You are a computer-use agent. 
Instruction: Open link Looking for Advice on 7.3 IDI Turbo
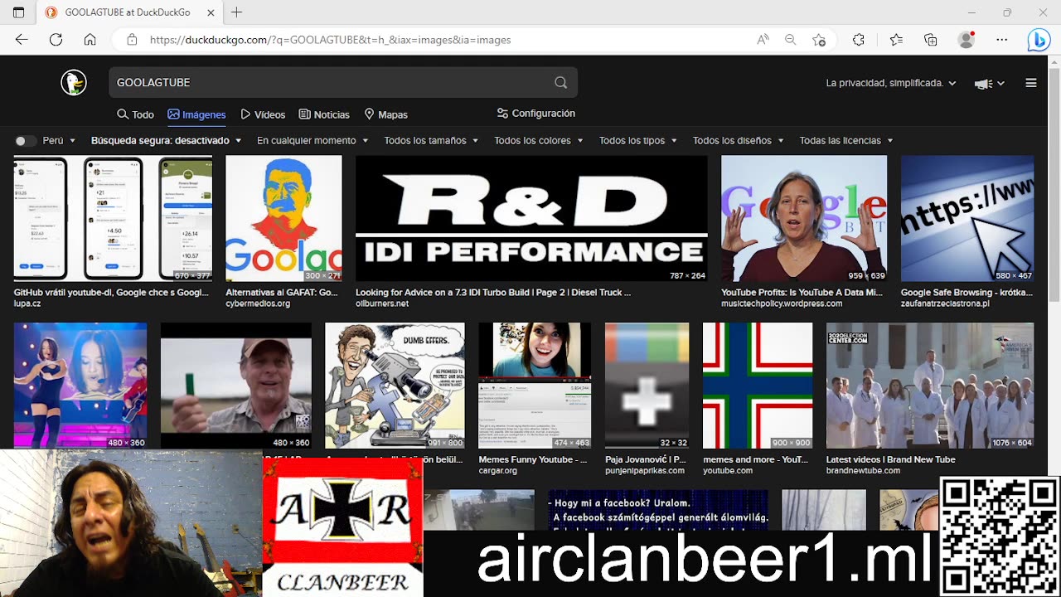point(493,293)
